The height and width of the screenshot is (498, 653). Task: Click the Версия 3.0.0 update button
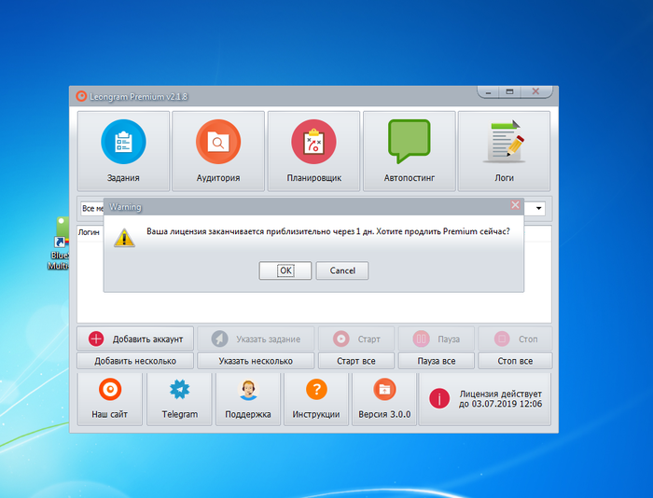(384, 398)
